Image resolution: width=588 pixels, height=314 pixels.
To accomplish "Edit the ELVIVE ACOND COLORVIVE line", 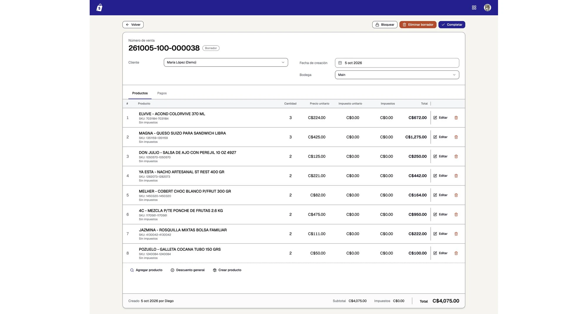I will point(440,118).
